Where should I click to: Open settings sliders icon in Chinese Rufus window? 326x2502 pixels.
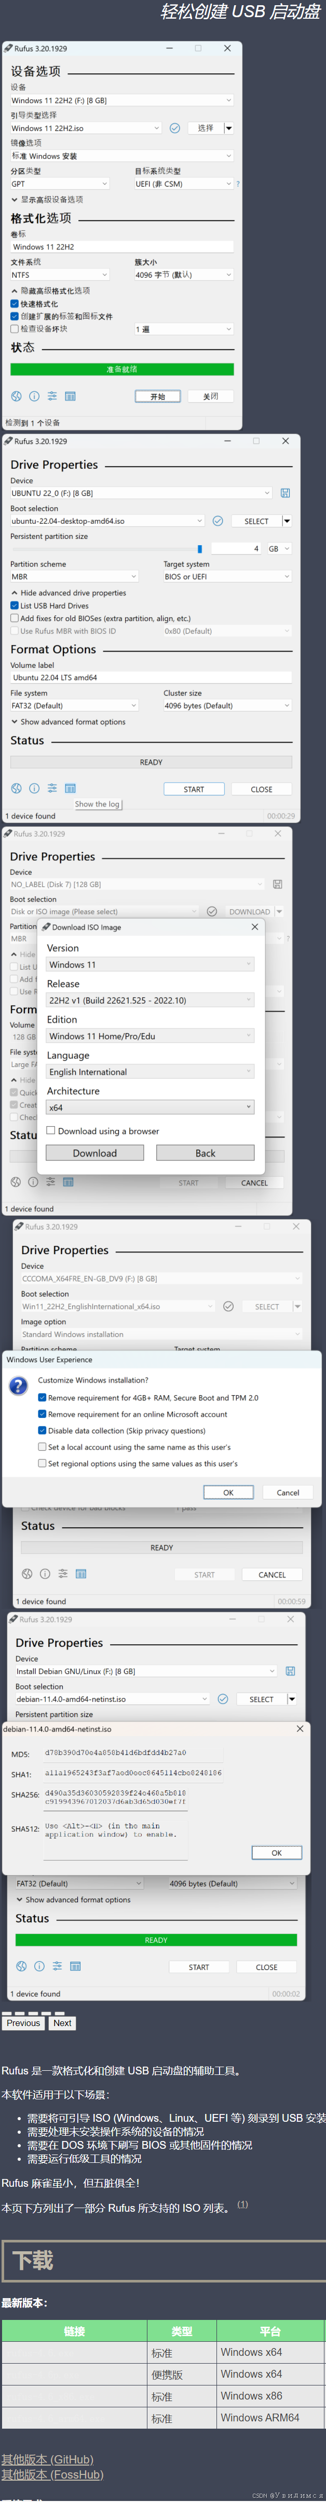tap(51, 396)
